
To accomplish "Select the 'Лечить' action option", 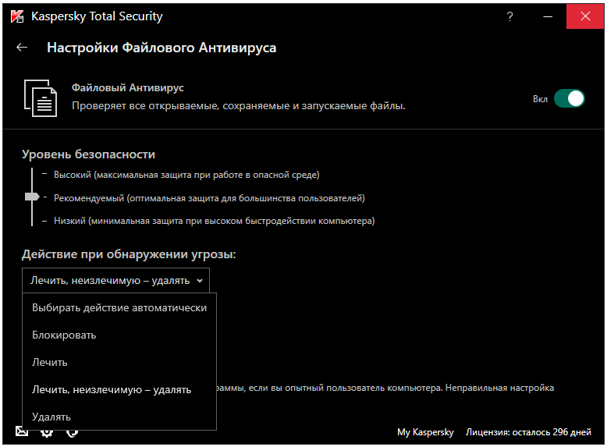I will 50,362.
